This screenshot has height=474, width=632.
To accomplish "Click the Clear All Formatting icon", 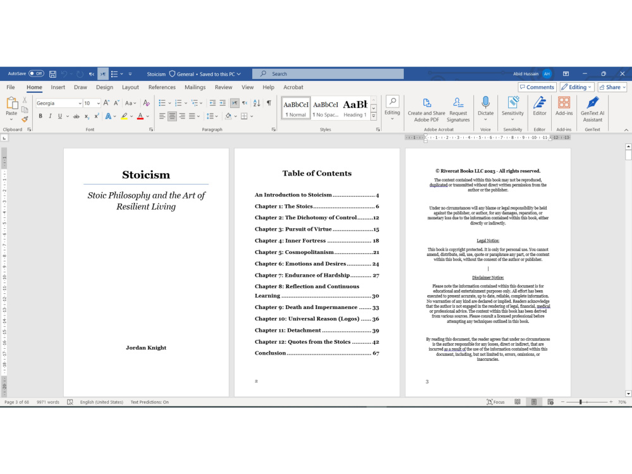I will tap(147, 103).
